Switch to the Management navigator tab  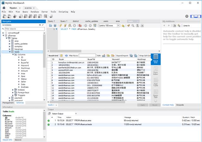point(8,103)
